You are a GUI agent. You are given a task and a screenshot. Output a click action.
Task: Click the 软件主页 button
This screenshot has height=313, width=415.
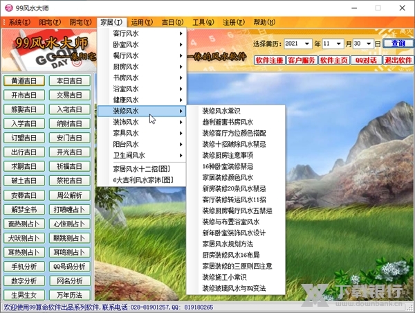coord(334,60)
